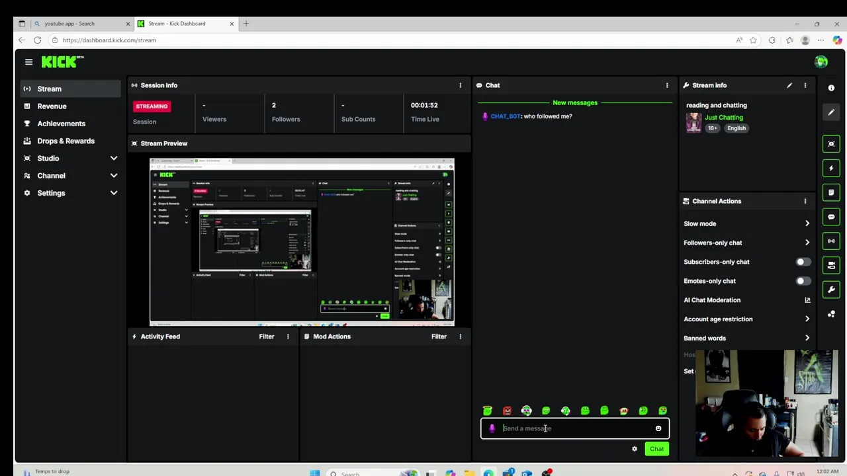Go to Revenue in sidebar

point(70,106)
